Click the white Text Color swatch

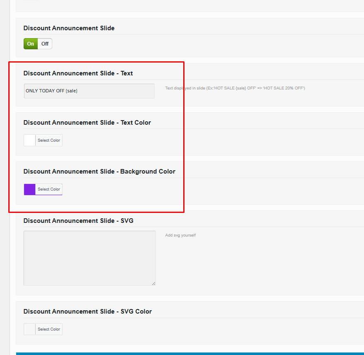[x=29, y=140]
